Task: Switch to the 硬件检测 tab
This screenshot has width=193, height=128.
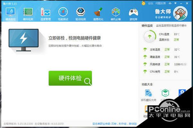Action: click(28, 14)
